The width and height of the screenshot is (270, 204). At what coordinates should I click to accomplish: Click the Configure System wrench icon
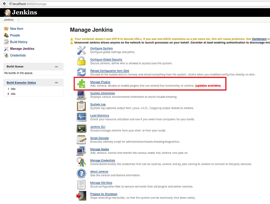point(81,51)
